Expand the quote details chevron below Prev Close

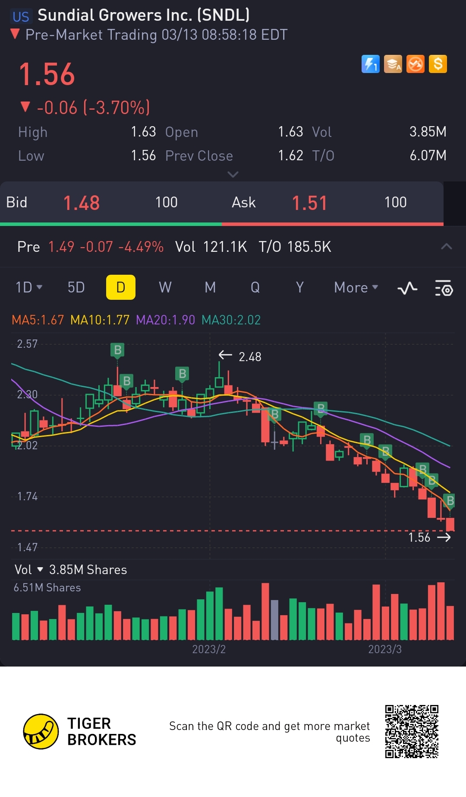pos(233,175)
